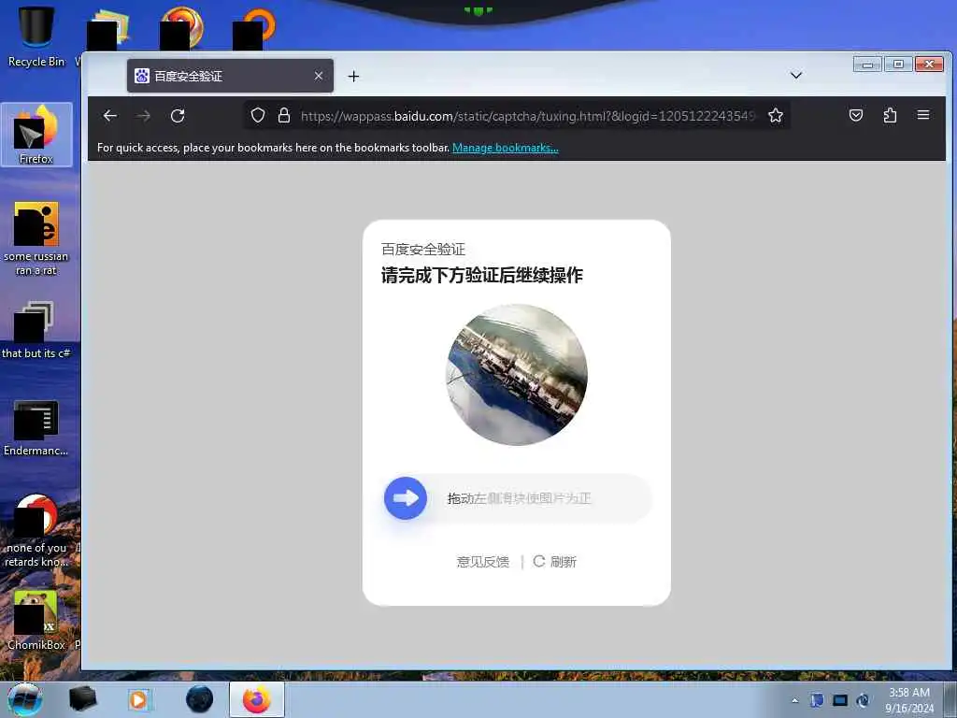Image resolution: width=957 pixels, height=718 pixels.
Task: Open a new tab with the plus button
Action: (x=353, y=77)
